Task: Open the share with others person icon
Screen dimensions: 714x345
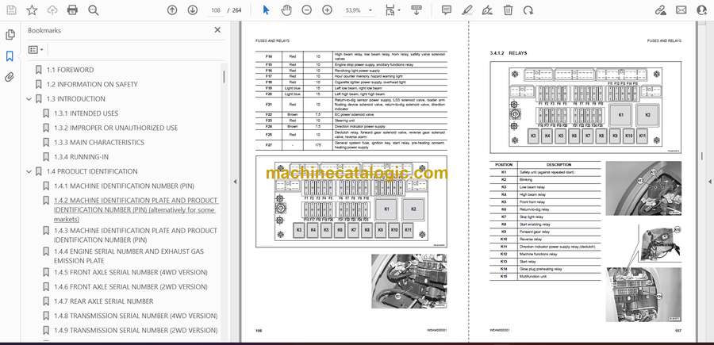Action: click(x=702, y=10)
